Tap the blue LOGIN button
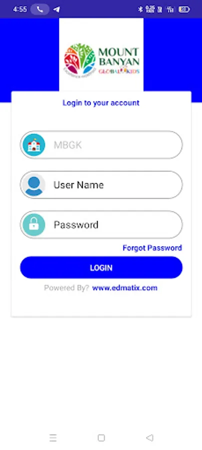 (101, 267)
